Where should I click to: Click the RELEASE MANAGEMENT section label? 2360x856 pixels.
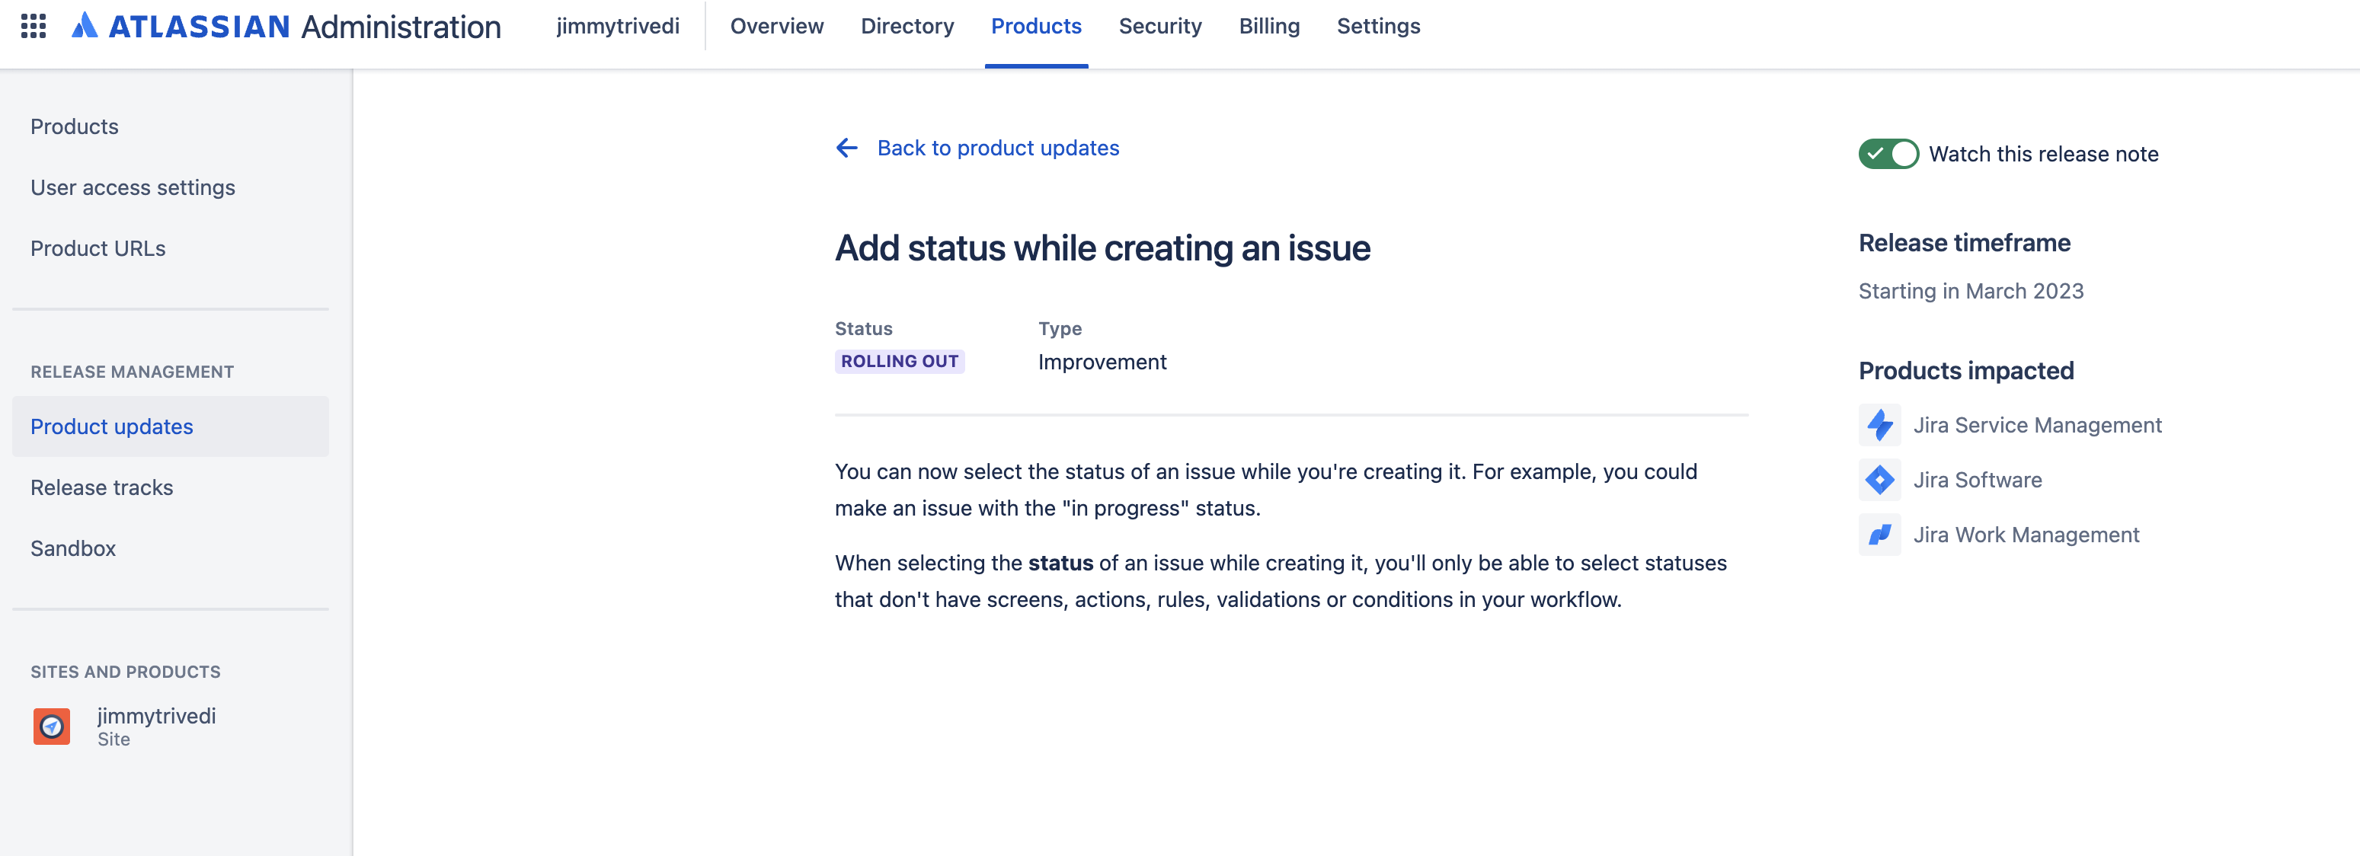click(132, 372)
